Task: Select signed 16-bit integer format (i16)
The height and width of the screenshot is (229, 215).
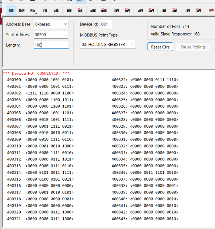Action: click(45, 10)
